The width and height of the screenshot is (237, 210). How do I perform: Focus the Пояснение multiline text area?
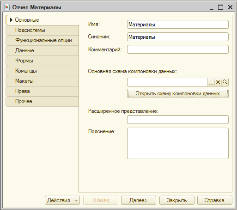click(x=178, y=143)
